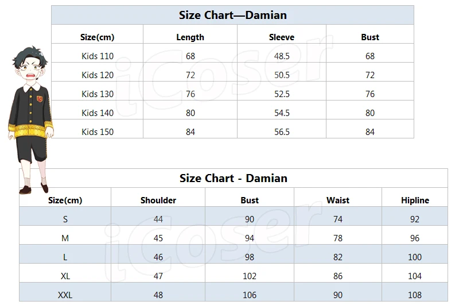Click the Kids 150 size label
Screen dimensions: 459x305
[98, 132]
